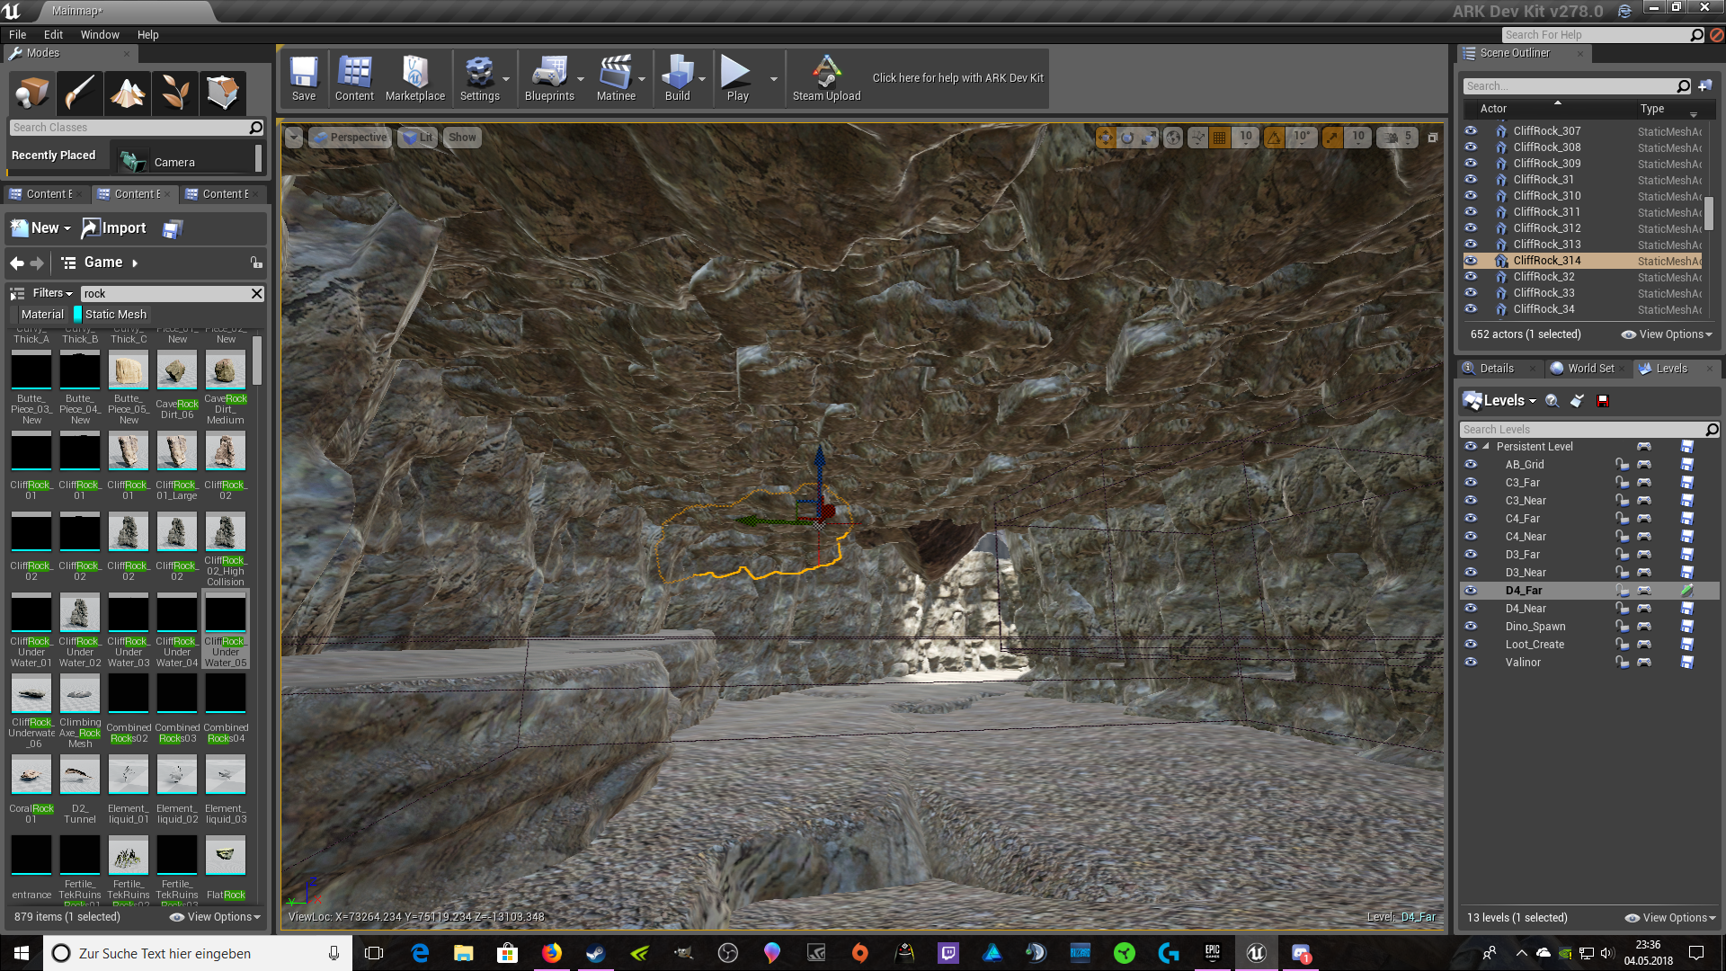Viewport: 1726px width, 971px height.
Task: Toggle lock on the C3_Far level
Action: pyautogui.click(x=1622, y=483)
